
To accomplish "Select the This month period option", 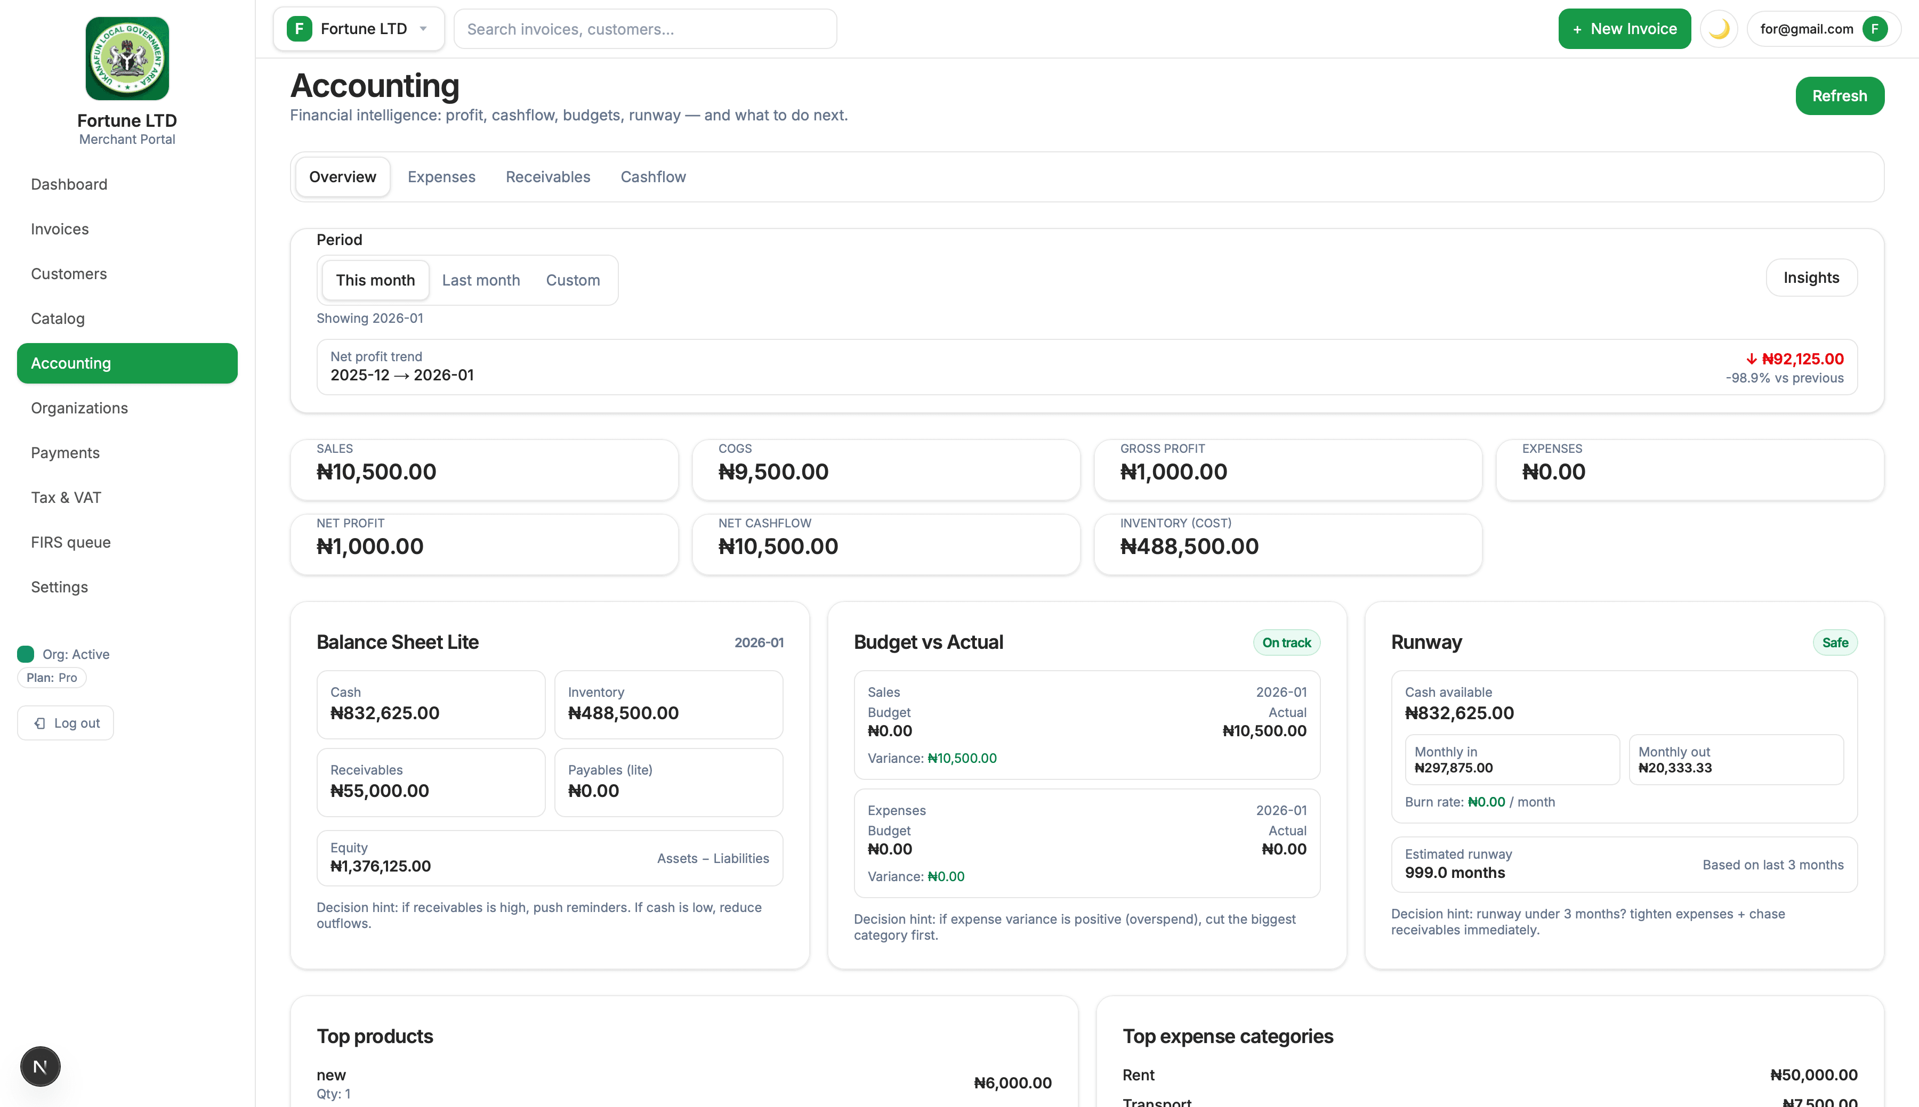I will pyautogui.click(x=375, y=280).
